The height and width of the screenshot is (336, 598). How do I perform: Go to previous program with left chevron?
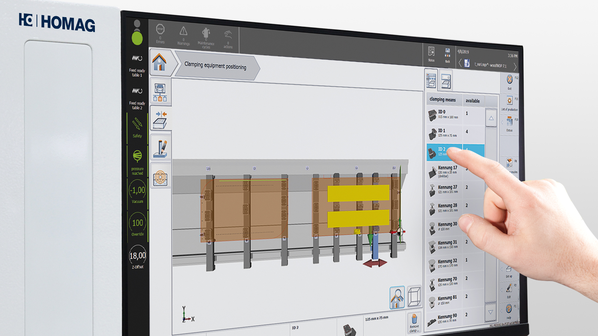point(460,63)
